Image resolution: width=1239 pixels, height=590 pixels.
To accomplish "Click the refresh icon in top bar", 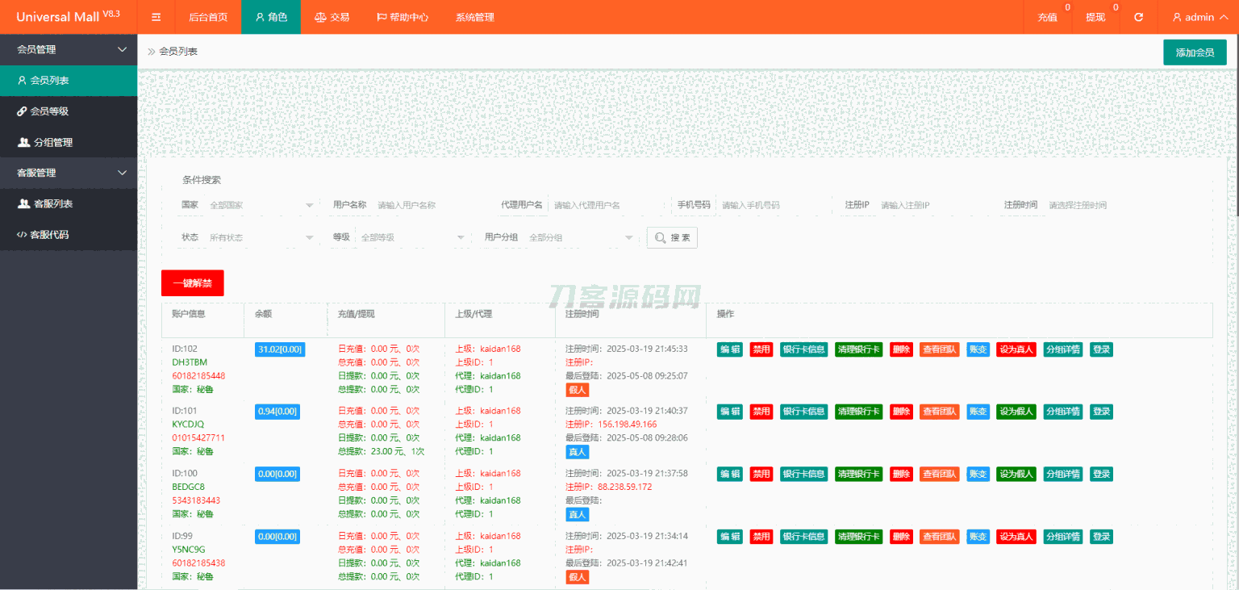I will click(1138, 17).
